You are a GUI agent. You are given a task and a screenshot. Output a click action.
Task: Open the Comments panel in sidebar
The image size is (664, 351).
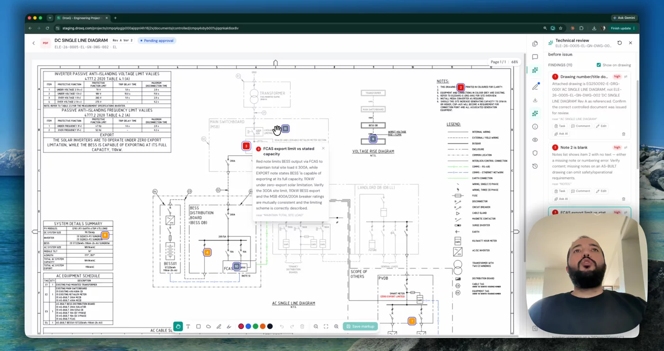[x=535, y=57]
